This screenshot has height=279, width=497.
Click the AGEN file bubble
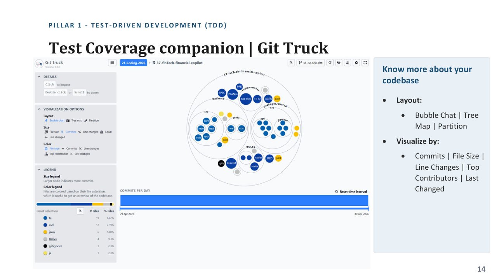[268, 98]
